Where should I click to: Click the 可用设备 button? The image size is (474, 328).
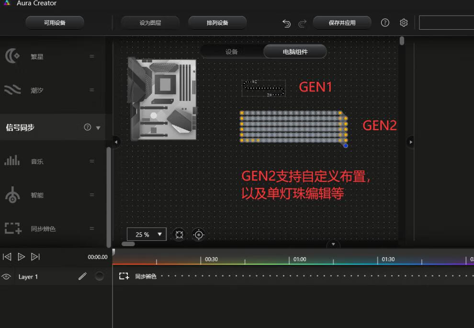click(x=55, y=23)
